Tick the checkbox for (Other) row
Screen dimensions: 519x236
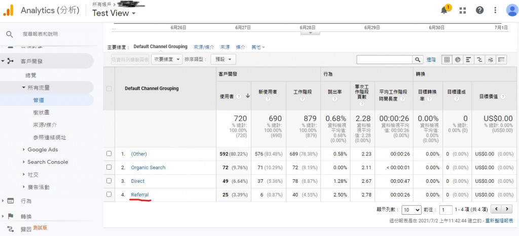coord(109,153)
